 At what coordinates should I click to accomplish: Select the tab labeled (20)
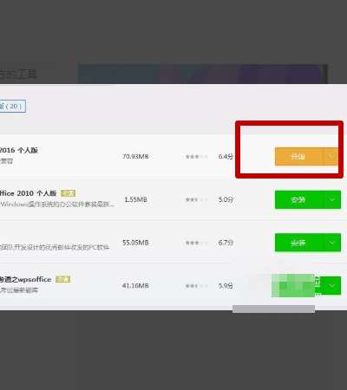[13, 106]
